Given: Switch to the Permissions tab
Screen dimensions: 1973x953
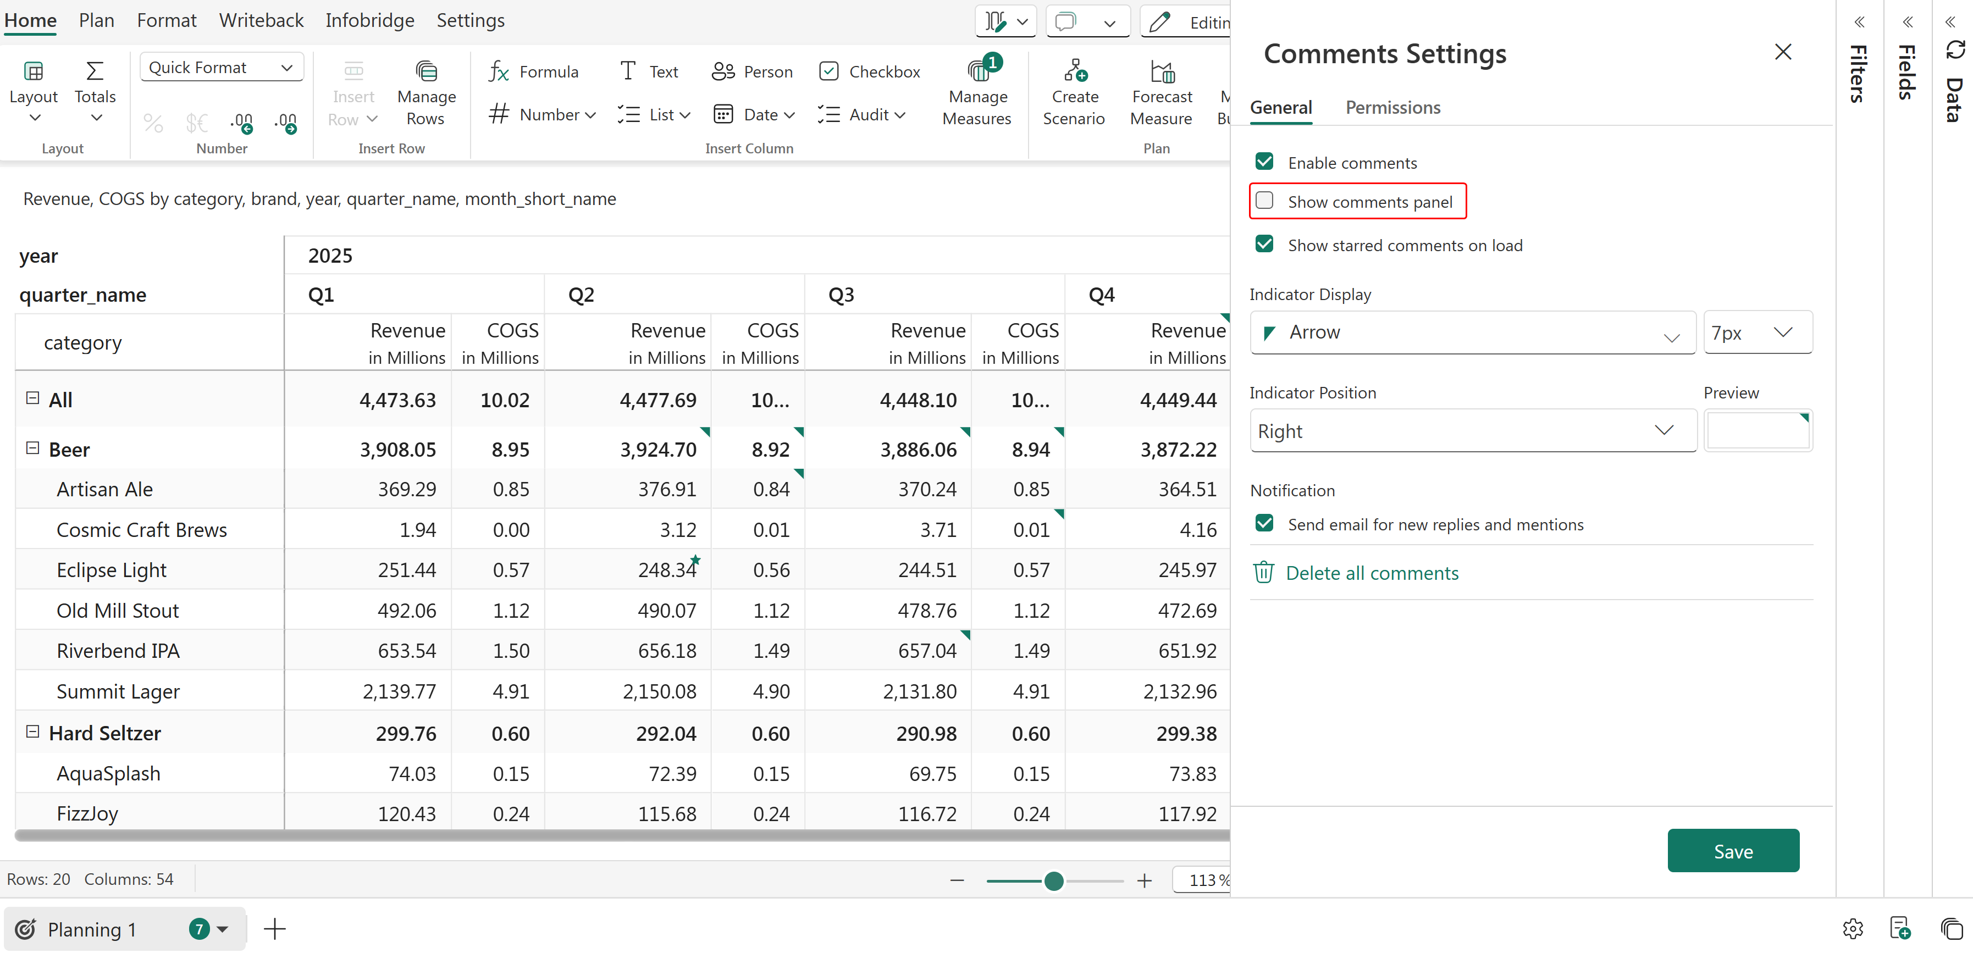Looking at the screenshot, I should click(1392, 107).
